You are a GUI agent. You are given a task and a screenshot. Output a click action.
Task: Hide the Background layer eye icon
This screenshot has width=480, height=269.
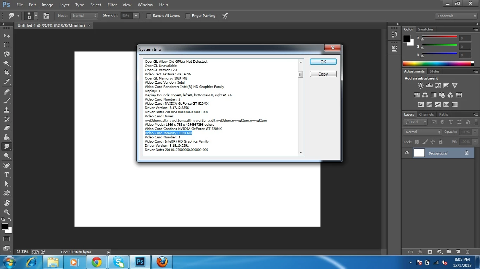click(x=407, y=153)
